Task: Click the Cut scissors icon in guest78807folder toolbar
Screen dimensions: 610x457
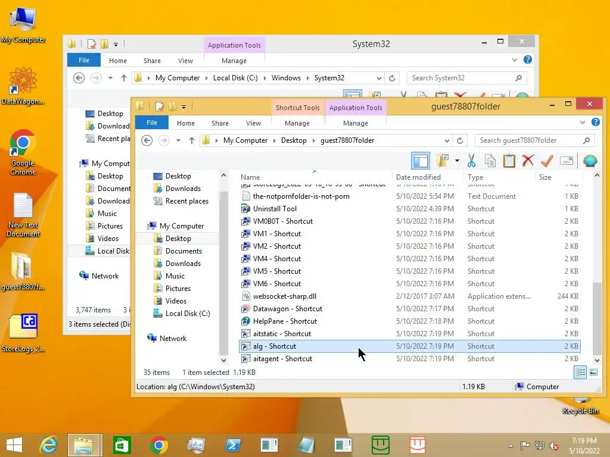Action: point(471,161)
